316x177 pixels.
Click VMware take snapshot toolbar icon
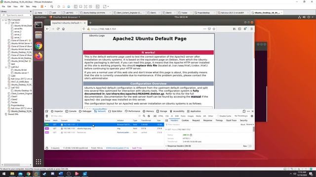click(59, 6)
